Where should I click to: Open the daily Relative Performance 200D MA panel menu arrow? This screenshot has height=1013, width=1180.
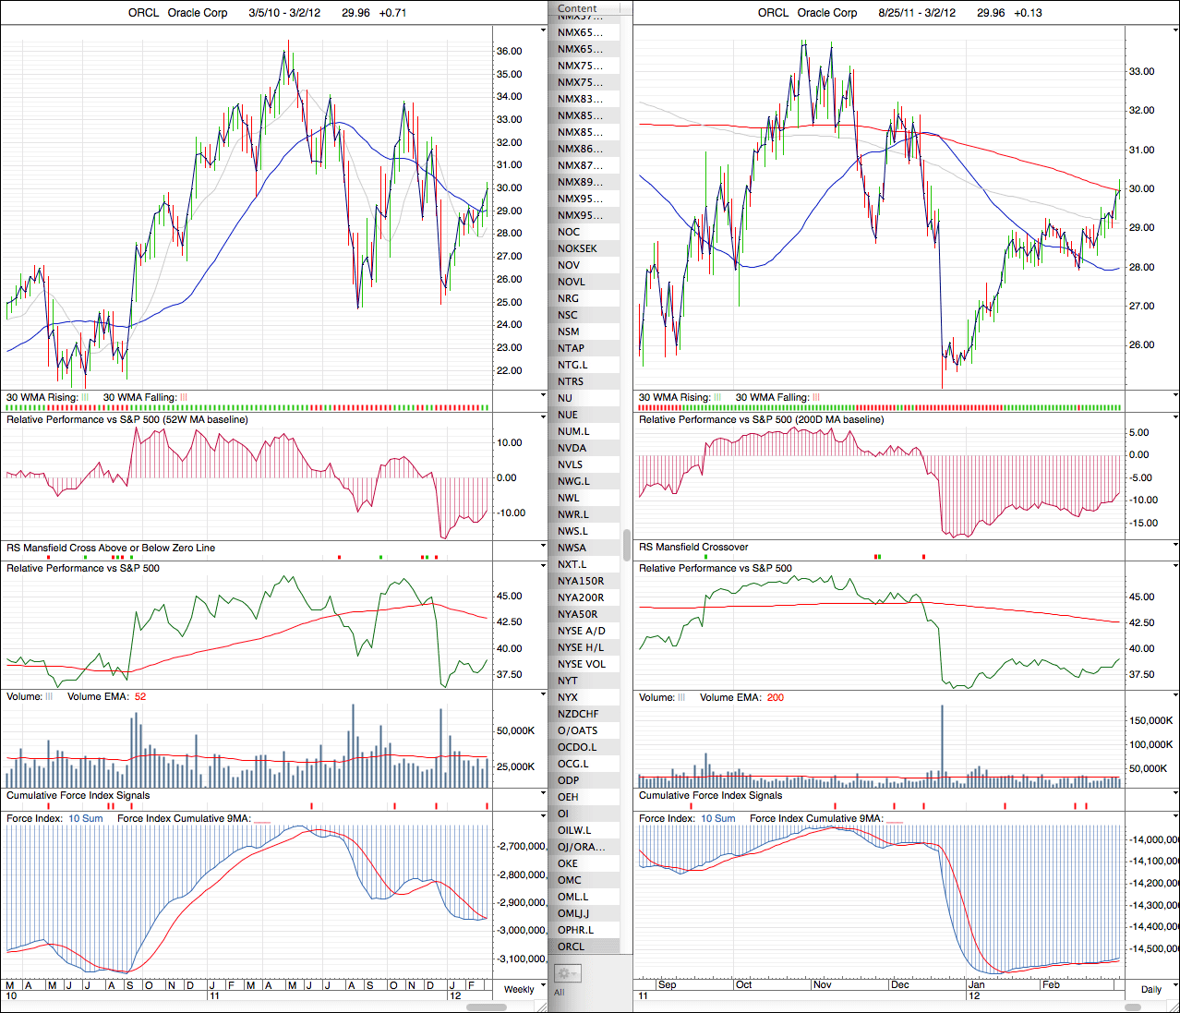(x=1175, y=417)
